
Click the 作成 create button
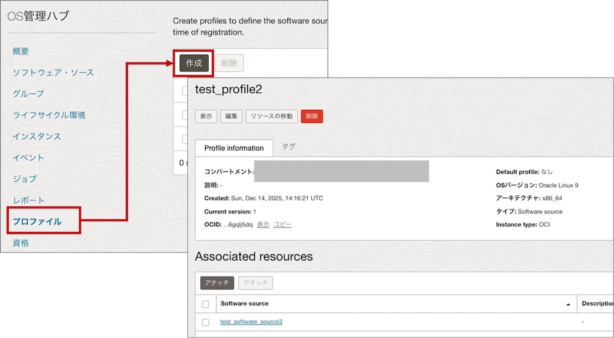click(194, 63)
